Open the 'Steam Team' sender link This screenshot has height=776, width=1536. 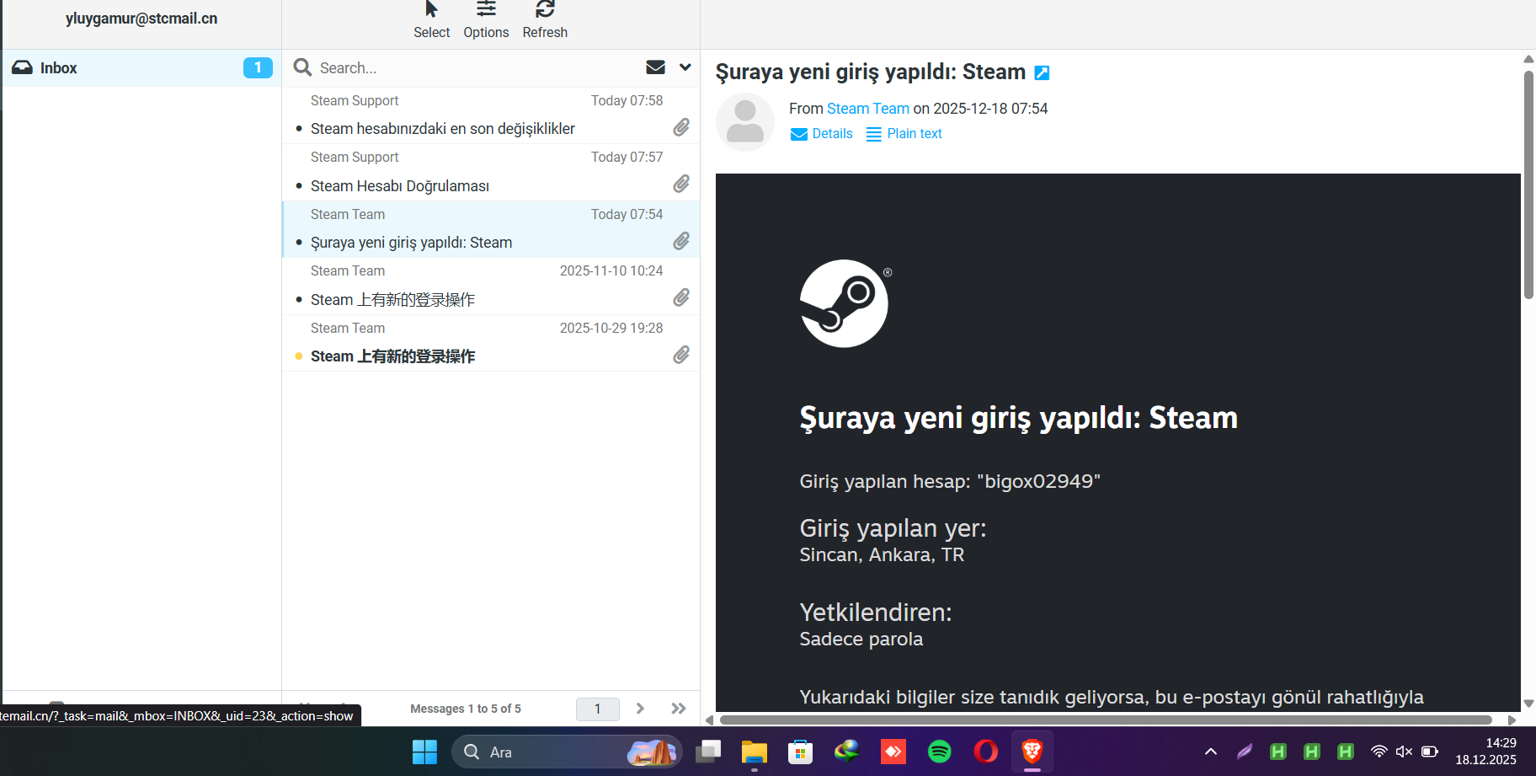point(868,109)
